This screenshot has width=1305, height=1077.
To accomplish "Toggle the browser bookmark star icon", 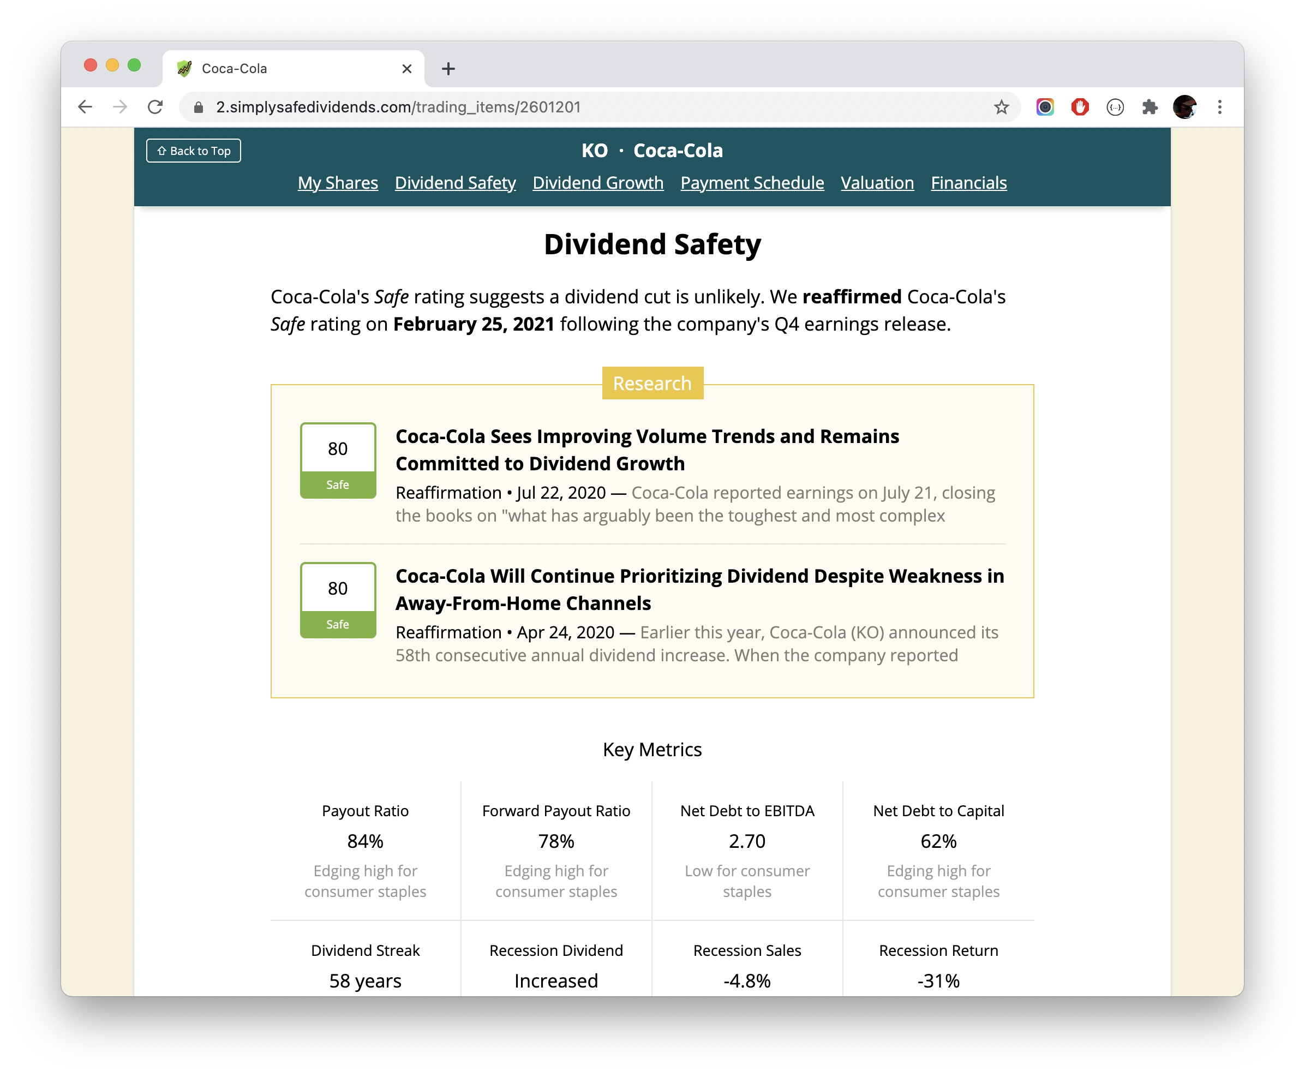I will [1001, 106].
